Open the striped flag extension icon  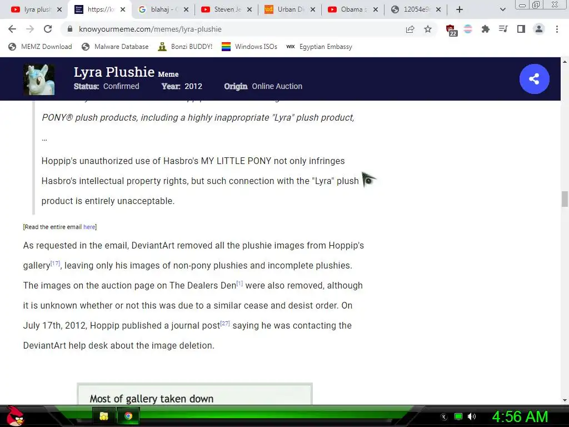(468, 29)
